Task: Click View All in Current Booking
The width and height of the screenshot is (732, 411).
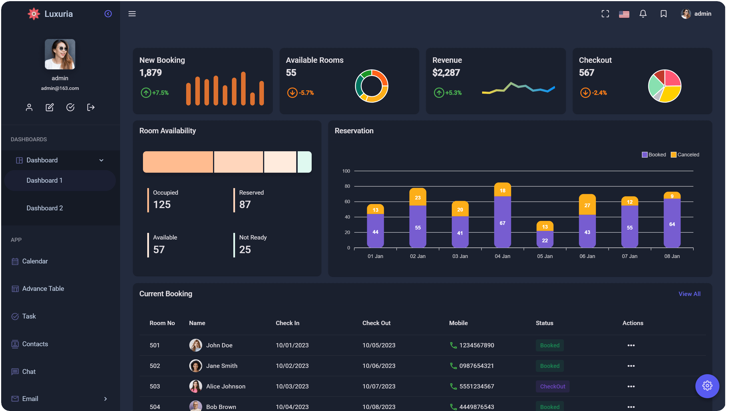Action: tap(689, 293)
